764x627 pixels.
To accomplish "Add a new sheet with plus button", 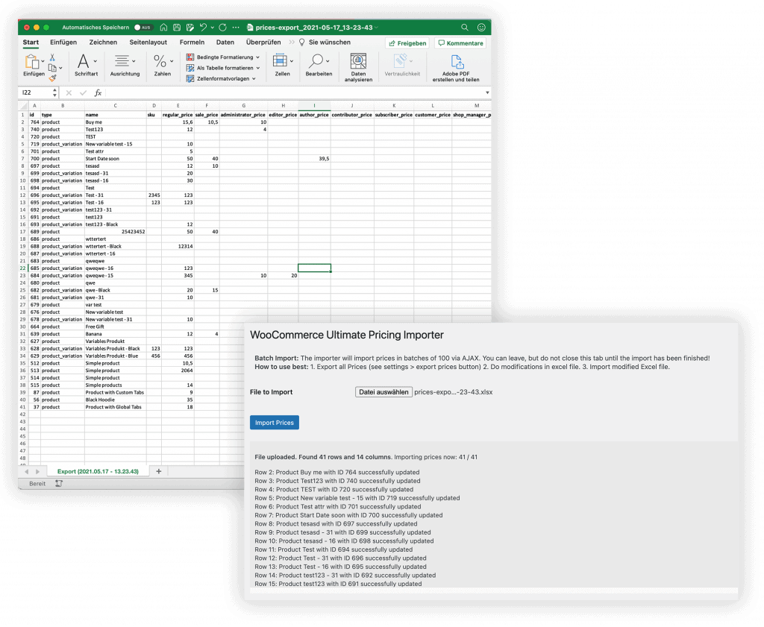I will pyautogui.click(x=158, y=471).
